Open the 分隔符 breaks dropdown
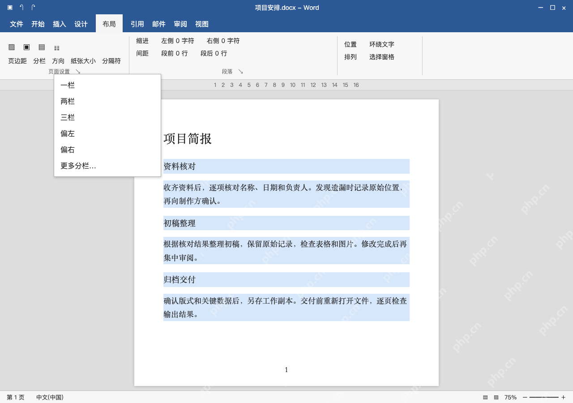573x403 pixels. point(111,61)
